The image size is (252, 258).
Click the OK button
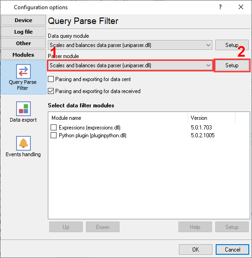point(195,249)
